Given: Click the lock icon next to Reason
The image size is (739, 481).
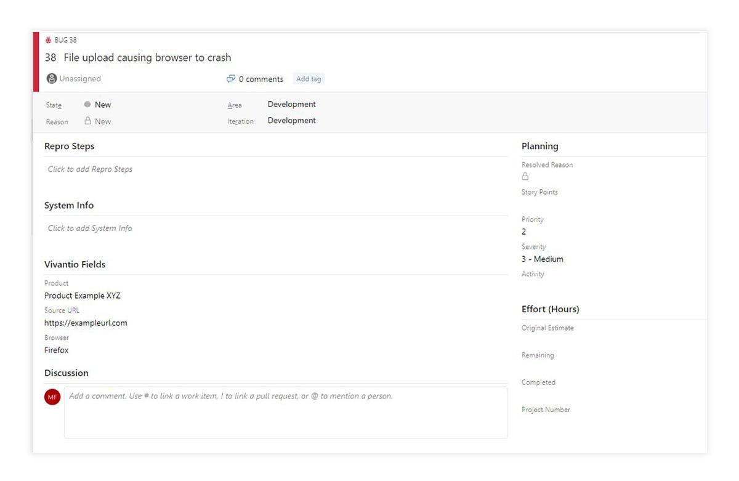Looking at the screenshot, I should pos(88,121).
